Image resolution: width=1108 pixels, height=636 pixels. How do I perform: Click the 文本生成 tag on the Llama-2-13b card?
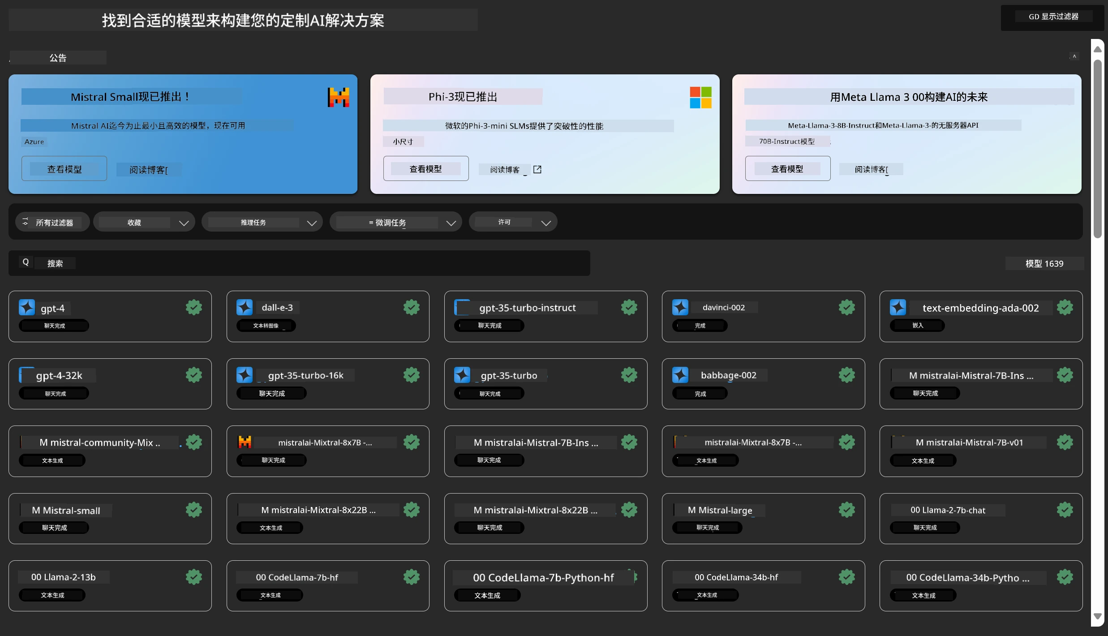click(52, 595)
